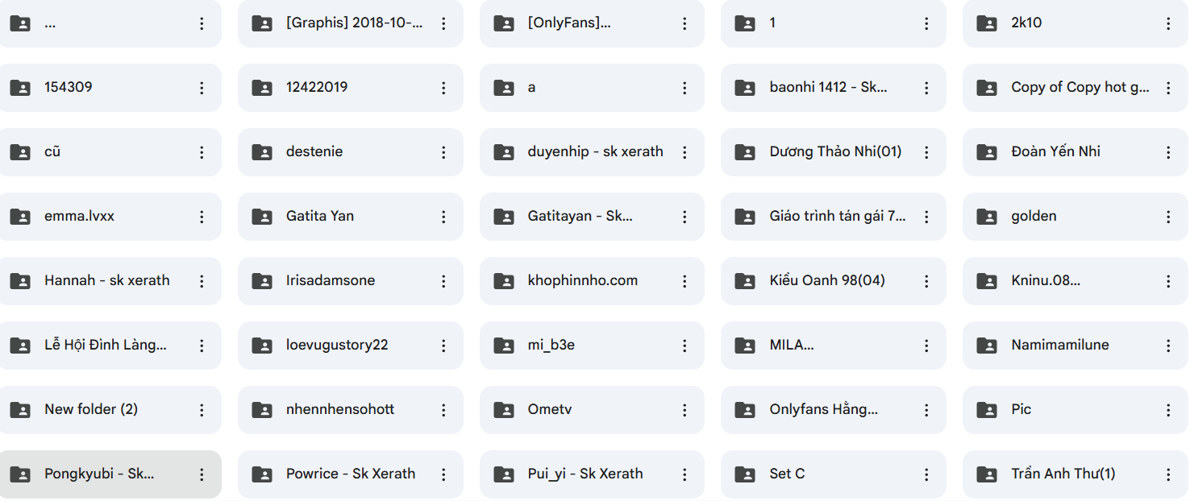The image size is (1190, 501).
Task: Select the Trần Anh Thư(1) folder name
Action: point(1063,474)
